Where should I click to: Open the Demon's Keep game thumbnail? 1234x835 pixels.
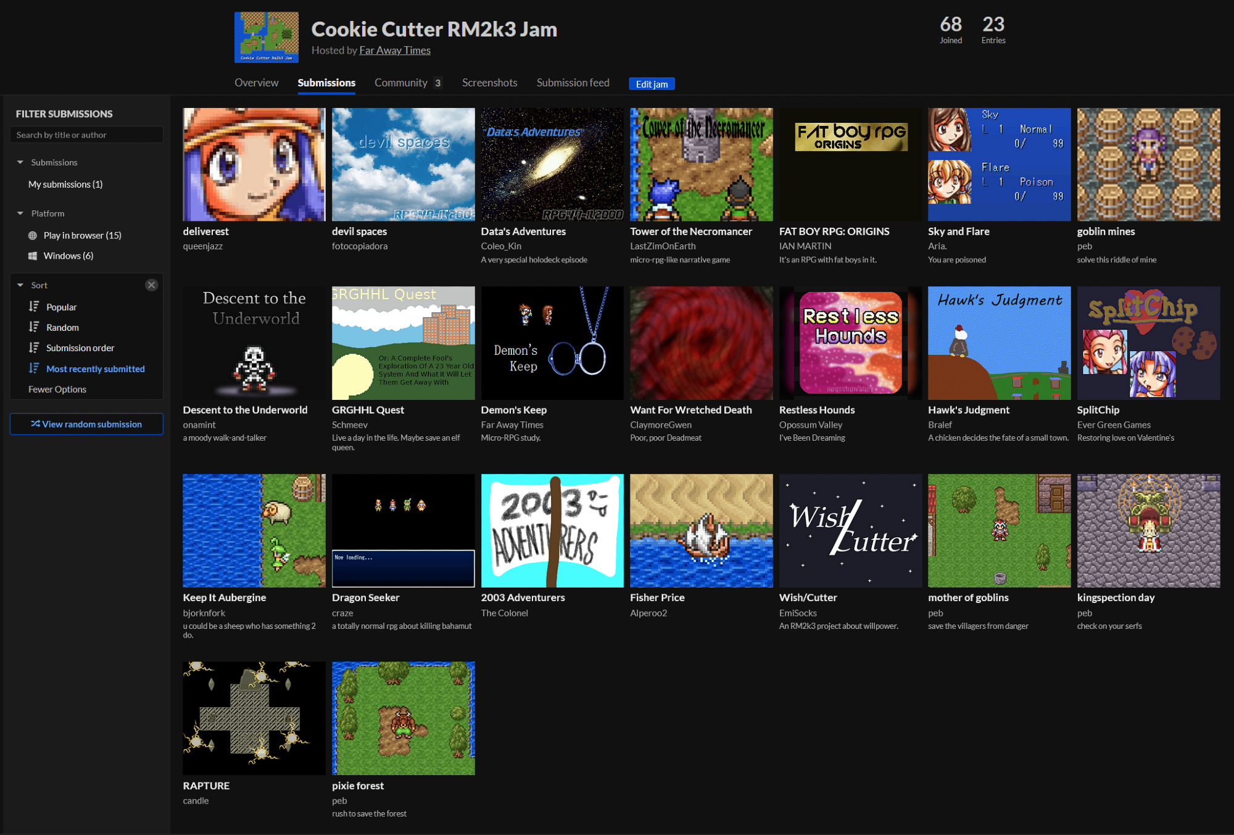[x=552, y=343]
